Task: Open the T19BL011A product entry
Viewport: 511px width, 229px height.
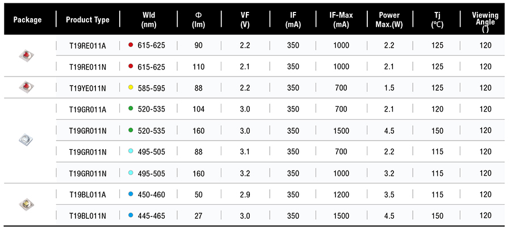Action: coord(87,194)
